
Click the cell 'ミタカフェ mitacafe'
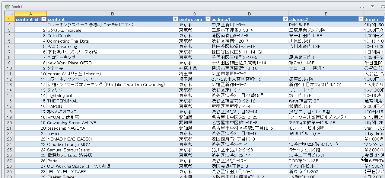click(112, 30)
